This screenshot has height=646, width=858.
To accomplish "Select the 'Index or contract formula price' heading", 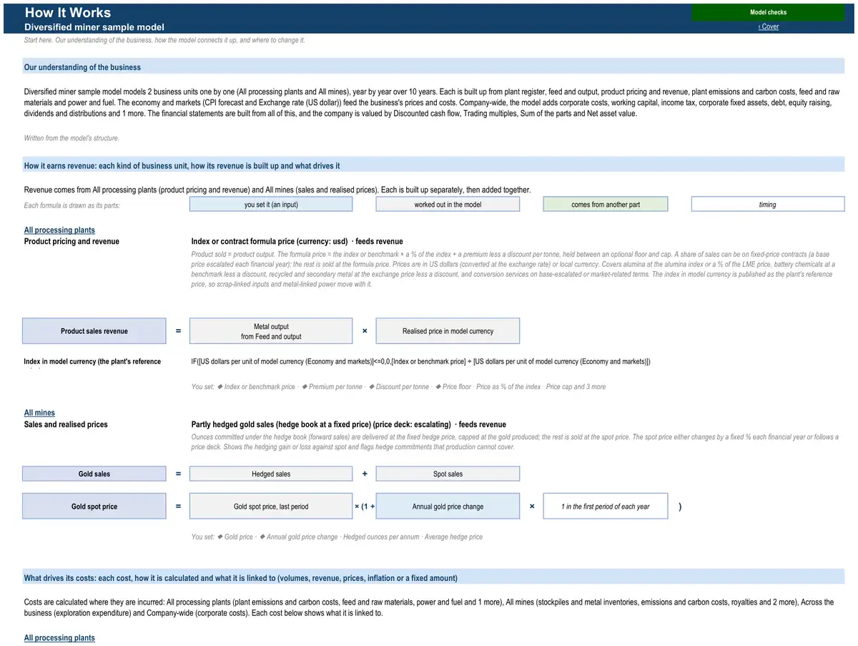I will 297,242.
